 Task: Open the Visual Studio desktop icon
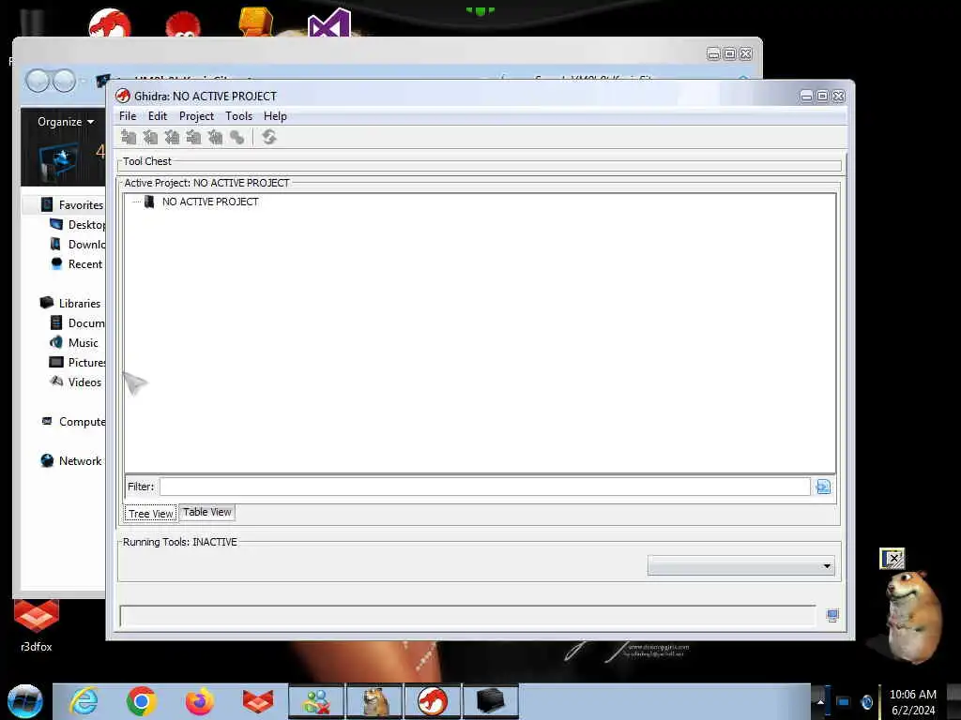[x=329, y=23]
